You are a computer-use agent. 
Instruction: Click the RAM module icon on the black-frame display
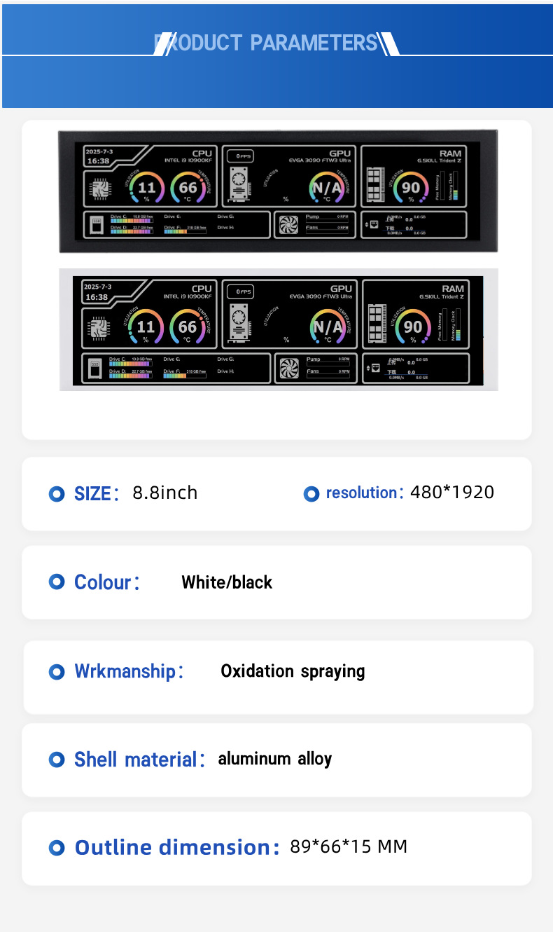point(377,185)
